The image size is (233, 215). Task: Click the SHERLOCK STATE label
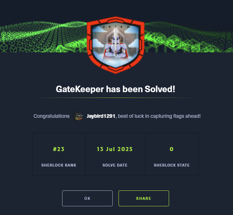(x=172, y=165)
